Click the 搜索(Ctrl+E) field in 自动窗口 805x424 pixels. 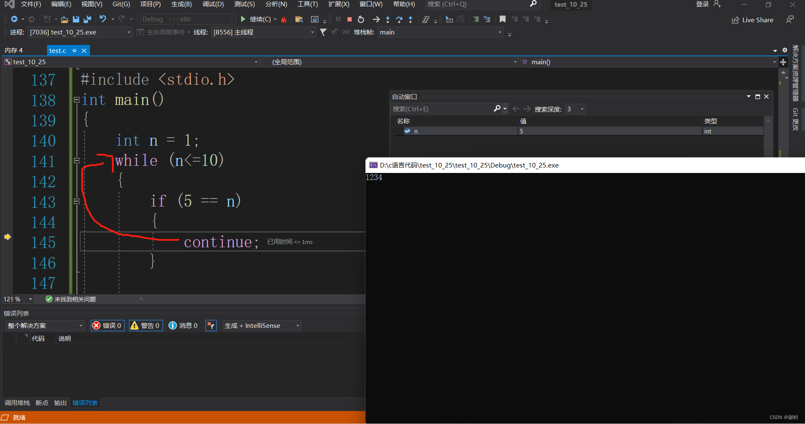(441, 109)
